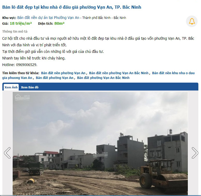Image resolution: width=201 pixels, height=196 pixels.
Task: Click the area value 80m²
Action: coord(59,23)
